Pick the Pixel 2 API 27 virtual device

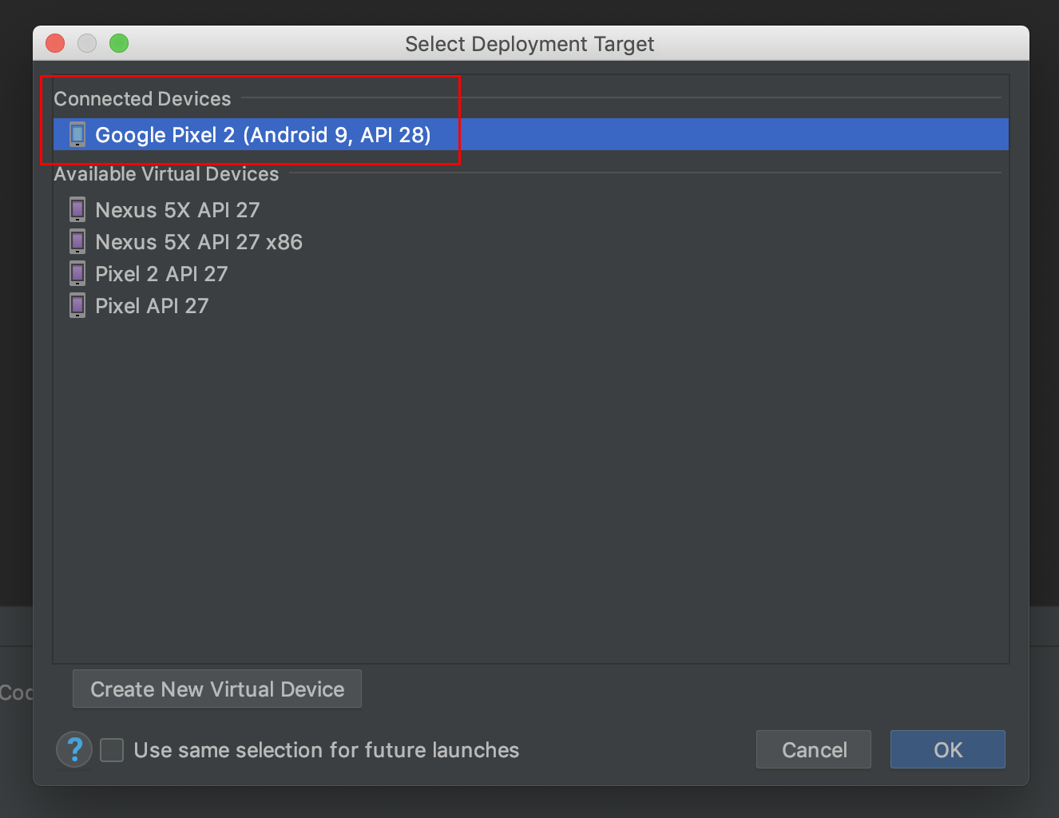[x=161, y=274]
